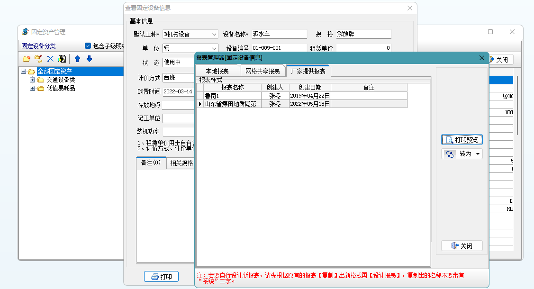Viewport: 534px width, 289px height.
Task: Move category down with blue arrow
Action: tap(89, 59)
